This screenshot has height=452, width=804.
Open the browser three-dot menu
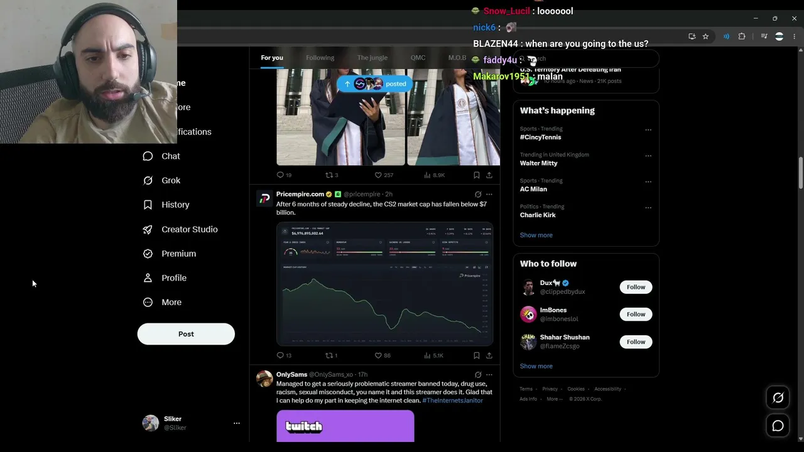coord(794,36)
